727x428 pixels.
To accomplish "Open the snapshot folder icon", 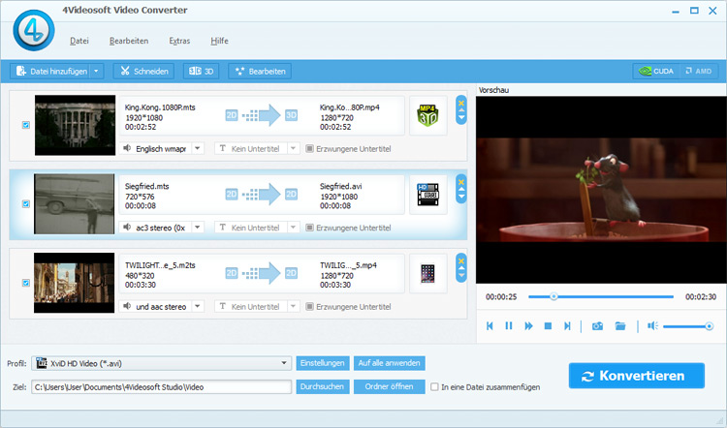I will point(620,326).
